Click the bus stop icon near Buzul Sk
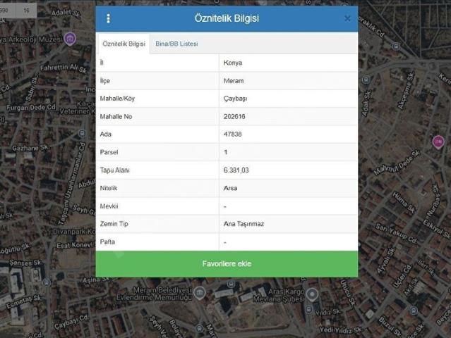This screenshot has height=338, width=451. coord(414,311)
